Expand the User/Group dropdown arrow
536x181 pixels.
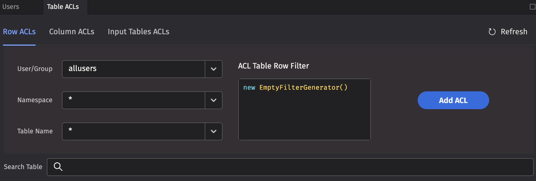[214, 69]
